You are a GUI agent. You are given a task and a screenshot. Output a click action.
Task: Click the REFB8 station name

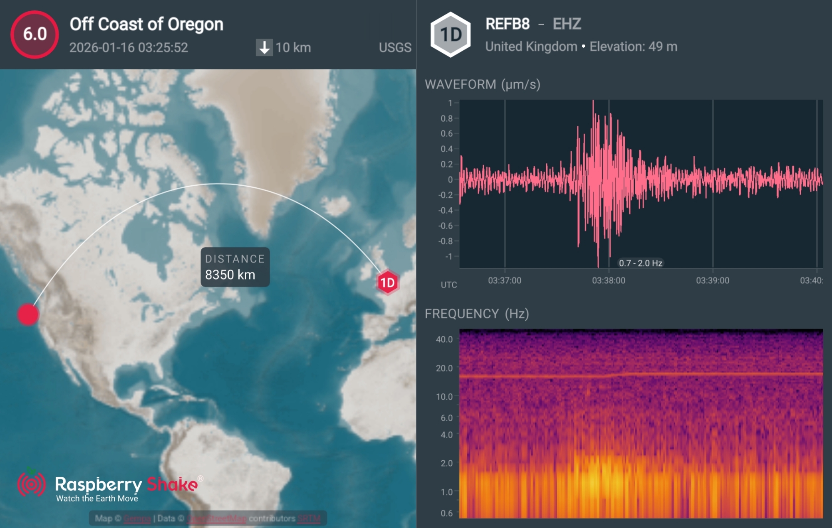[x=508, y=24]
